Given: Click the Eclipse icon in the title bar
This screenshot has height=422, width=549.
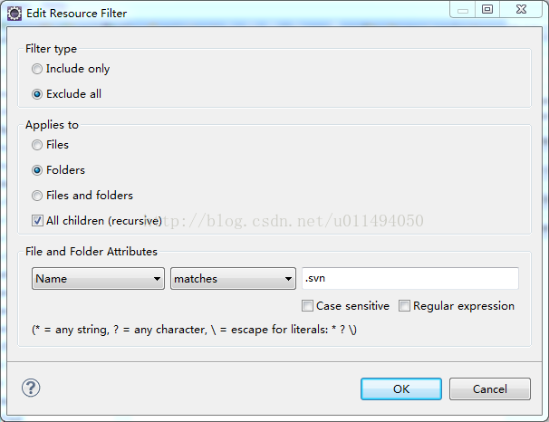Looking at the screenshot, I should 14,14.
